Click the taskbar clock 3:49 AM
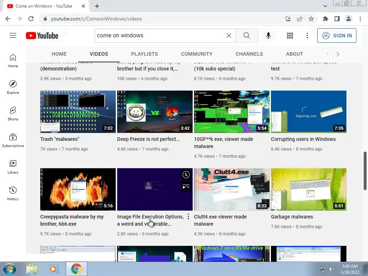Viewport: 368px width, 276px height. [350, 269]
